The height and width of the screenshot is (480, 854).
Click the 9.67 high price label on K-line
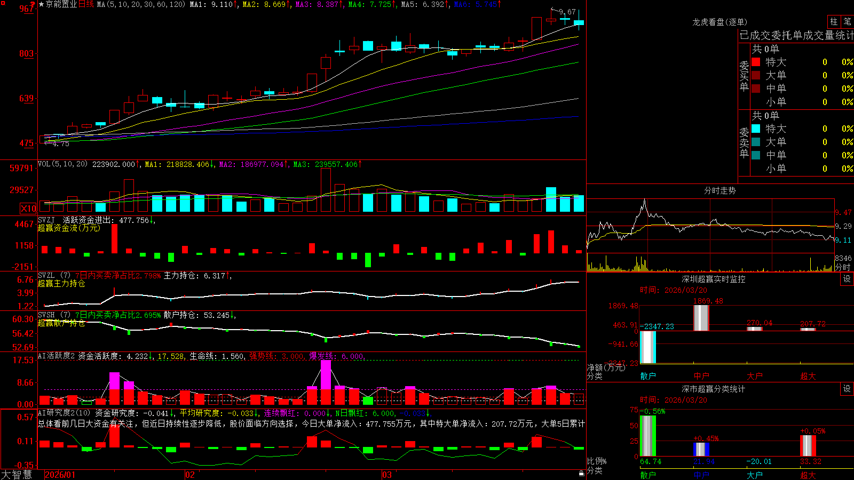(567, 12)
